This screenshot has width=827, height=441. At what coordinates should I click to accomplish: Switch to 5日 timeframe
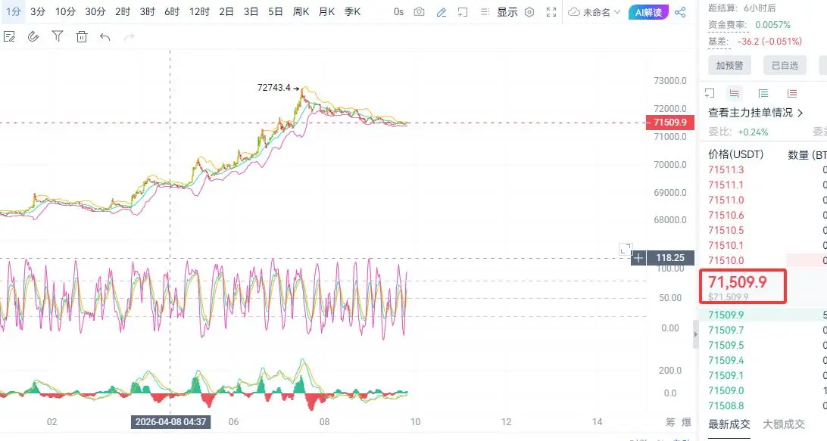tap(276, 11)
